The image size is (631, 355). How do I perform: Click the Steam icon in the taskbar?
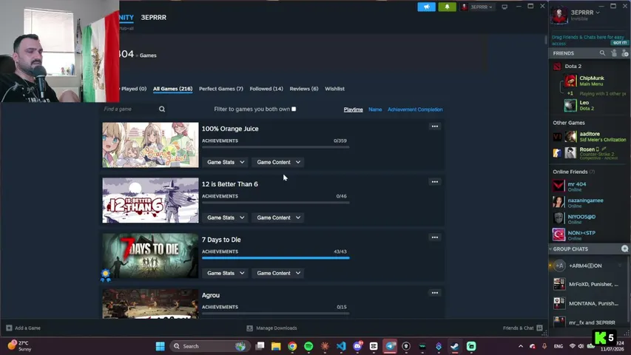point(455,346)
